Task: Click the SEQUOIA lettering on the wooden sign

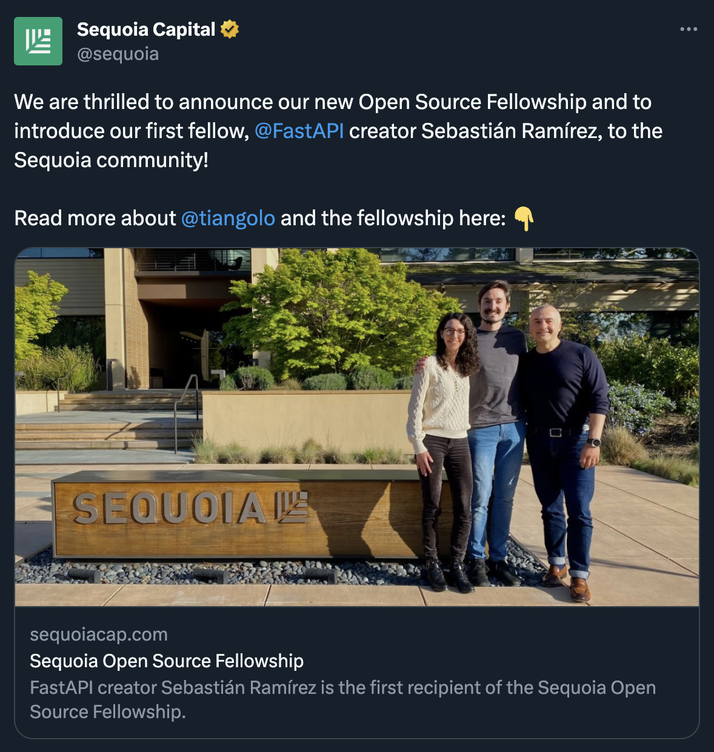Action: point(170,507)
